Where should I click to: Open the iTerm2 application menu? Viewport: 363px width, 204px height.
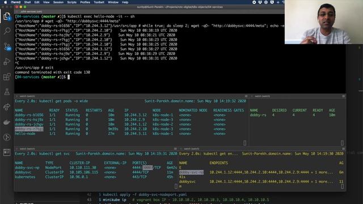[15, 2]
